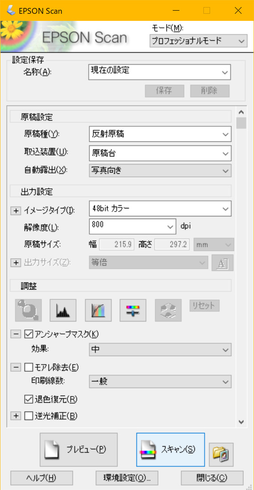Expand the 逆光補正 plus expander
Image resolution: width=254 pixels, height=490 pixels.
(x=15, y=416)
